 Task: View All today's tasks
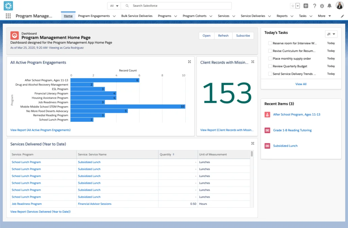(301, 84)
